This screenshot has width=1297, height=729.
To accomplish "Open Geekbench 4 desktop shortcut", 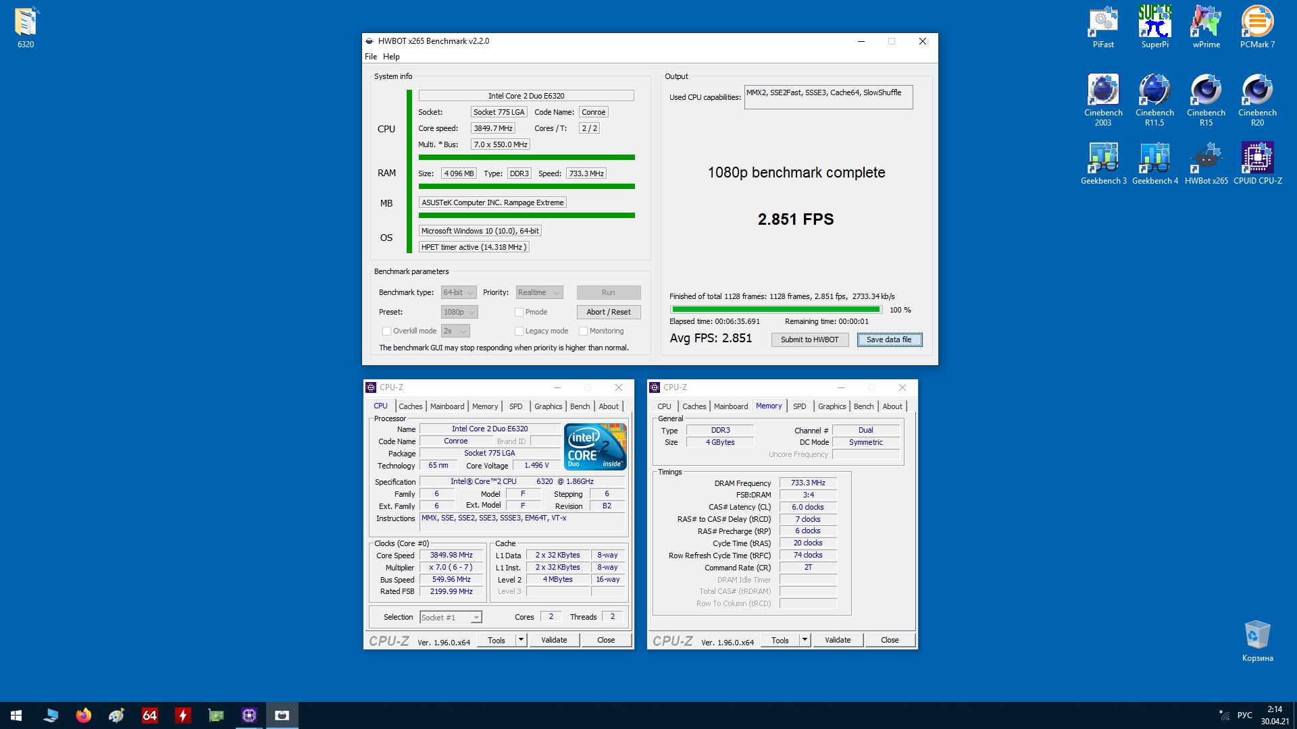I will point(1154,163).
